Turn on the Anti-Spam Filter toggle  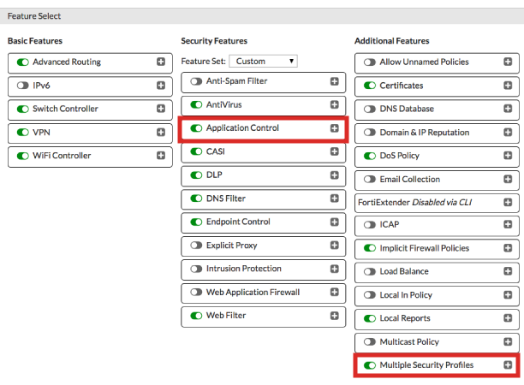tap(196, 81)
